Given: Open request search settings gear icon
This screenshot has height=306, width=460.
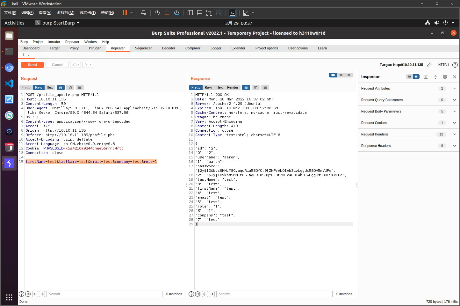Looking at the screenshot, I should click(28, 294).
